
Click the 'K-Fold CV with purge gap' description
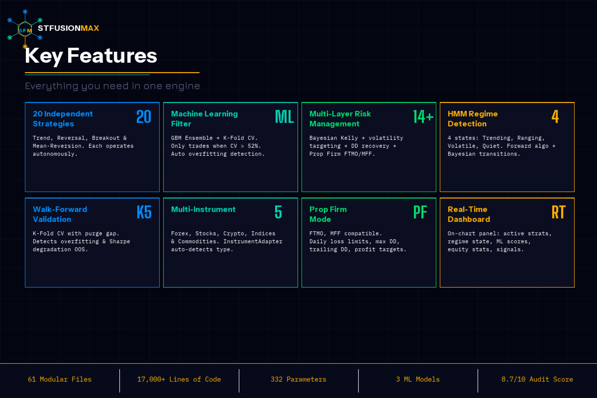(81, 241)
